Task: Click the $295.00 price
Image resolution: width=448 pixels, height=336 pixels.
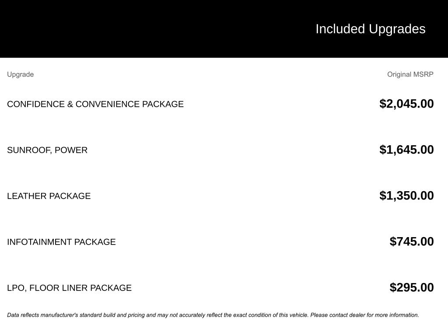Action: point(412,287)
